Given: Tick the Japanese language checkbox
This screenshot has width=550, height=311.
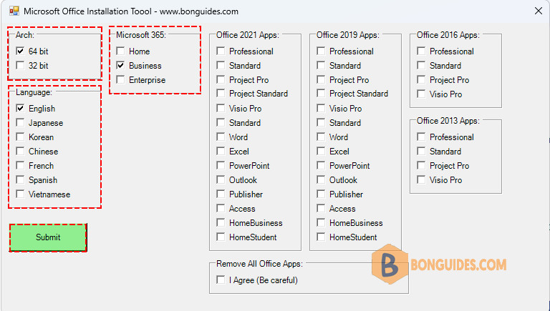Looking at the screenshot, I should coord(20,122).
